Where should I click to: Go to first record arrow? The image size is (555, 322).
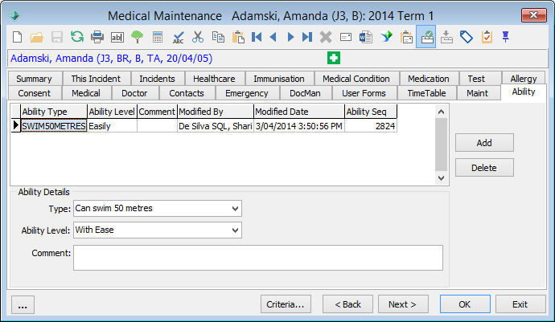click(257, 37)
